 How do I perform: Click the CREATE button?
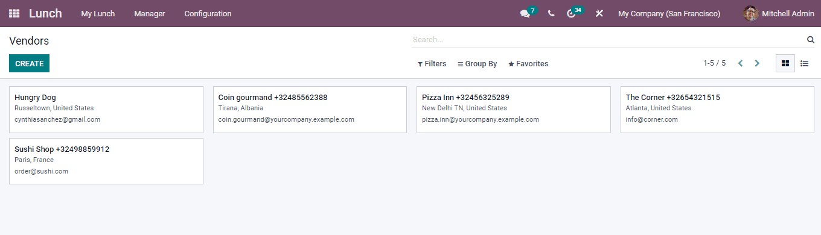(29, 63)
